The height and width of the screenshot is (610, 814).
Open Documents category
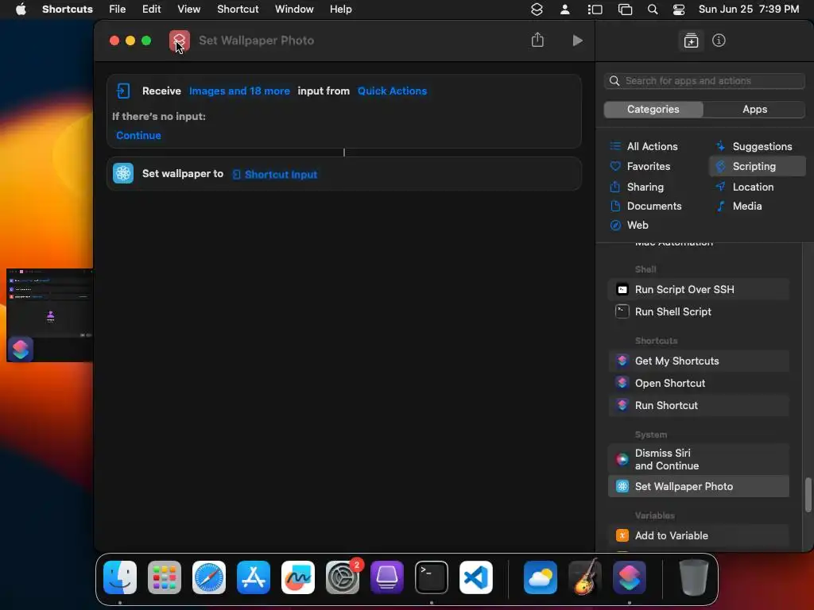pyautogui.click(x=645, y=206)
